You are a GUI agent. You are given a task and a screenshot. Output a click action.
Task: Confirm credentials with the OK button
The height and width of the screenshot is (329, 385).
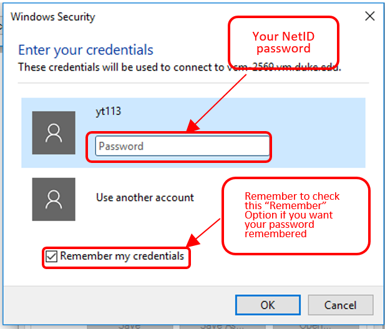pyautogui.click(x=268, y=305)
